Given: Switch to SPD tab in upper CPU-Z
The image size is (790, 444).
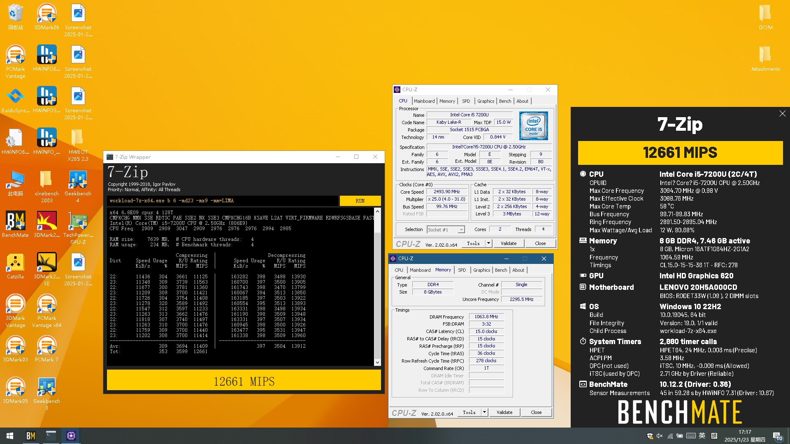Looking at the screenshot, I should [x=466, y=101].
